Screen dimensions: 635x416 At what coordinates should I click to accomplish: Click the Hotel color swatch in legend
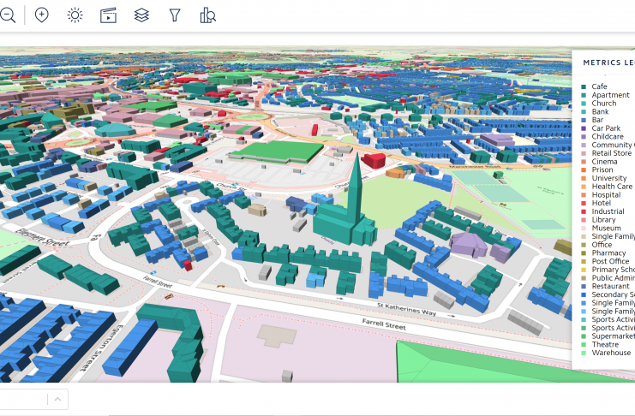584,204
